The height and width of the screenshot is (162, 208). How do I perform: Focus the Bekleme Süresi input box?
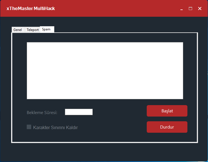79,112
